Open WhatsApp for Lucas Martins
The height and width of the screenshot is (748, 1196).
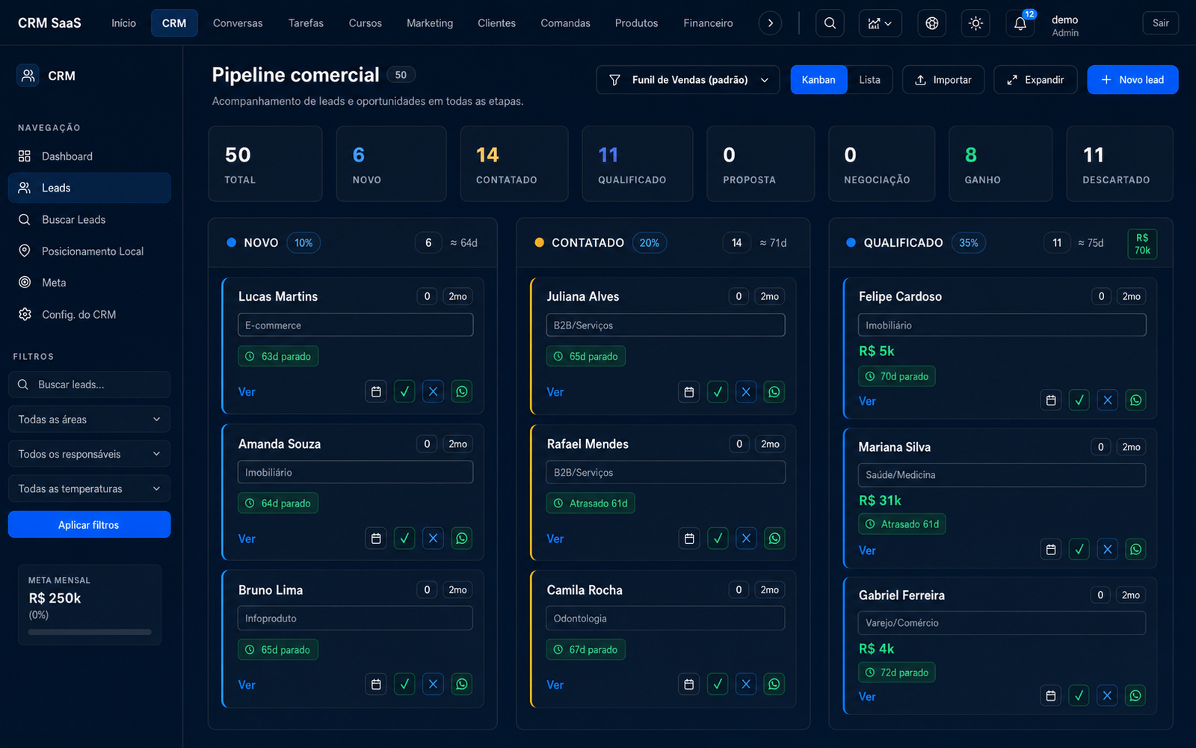coord(462,391)
